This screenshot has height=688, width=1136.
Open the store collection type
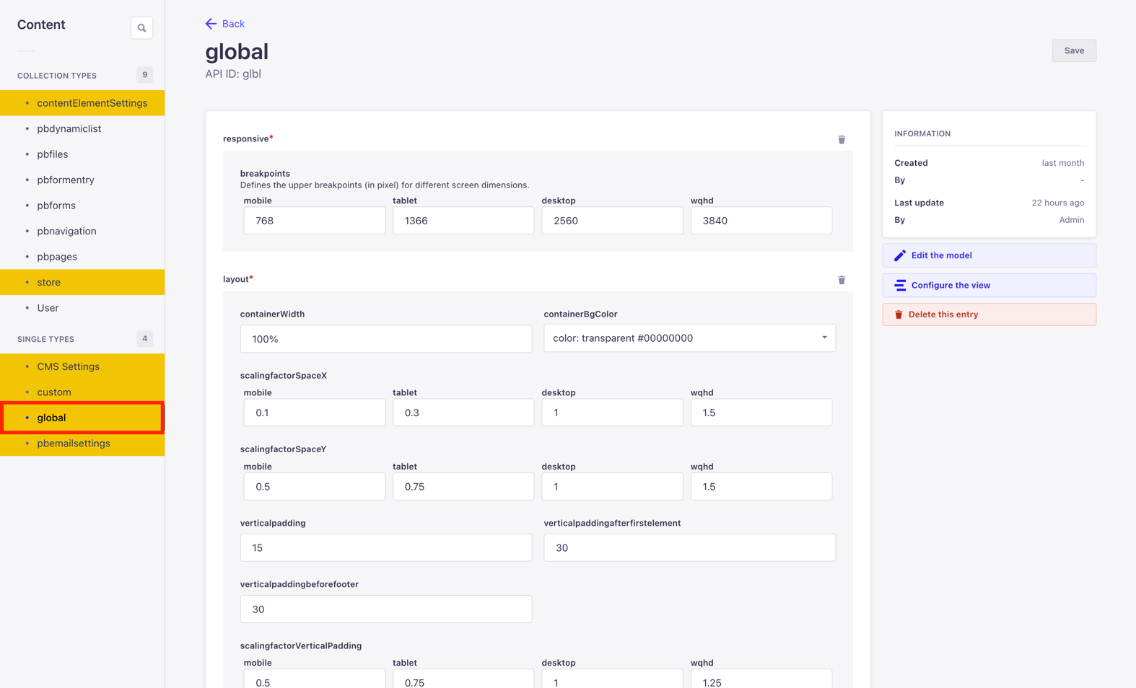tap(49, 282)
